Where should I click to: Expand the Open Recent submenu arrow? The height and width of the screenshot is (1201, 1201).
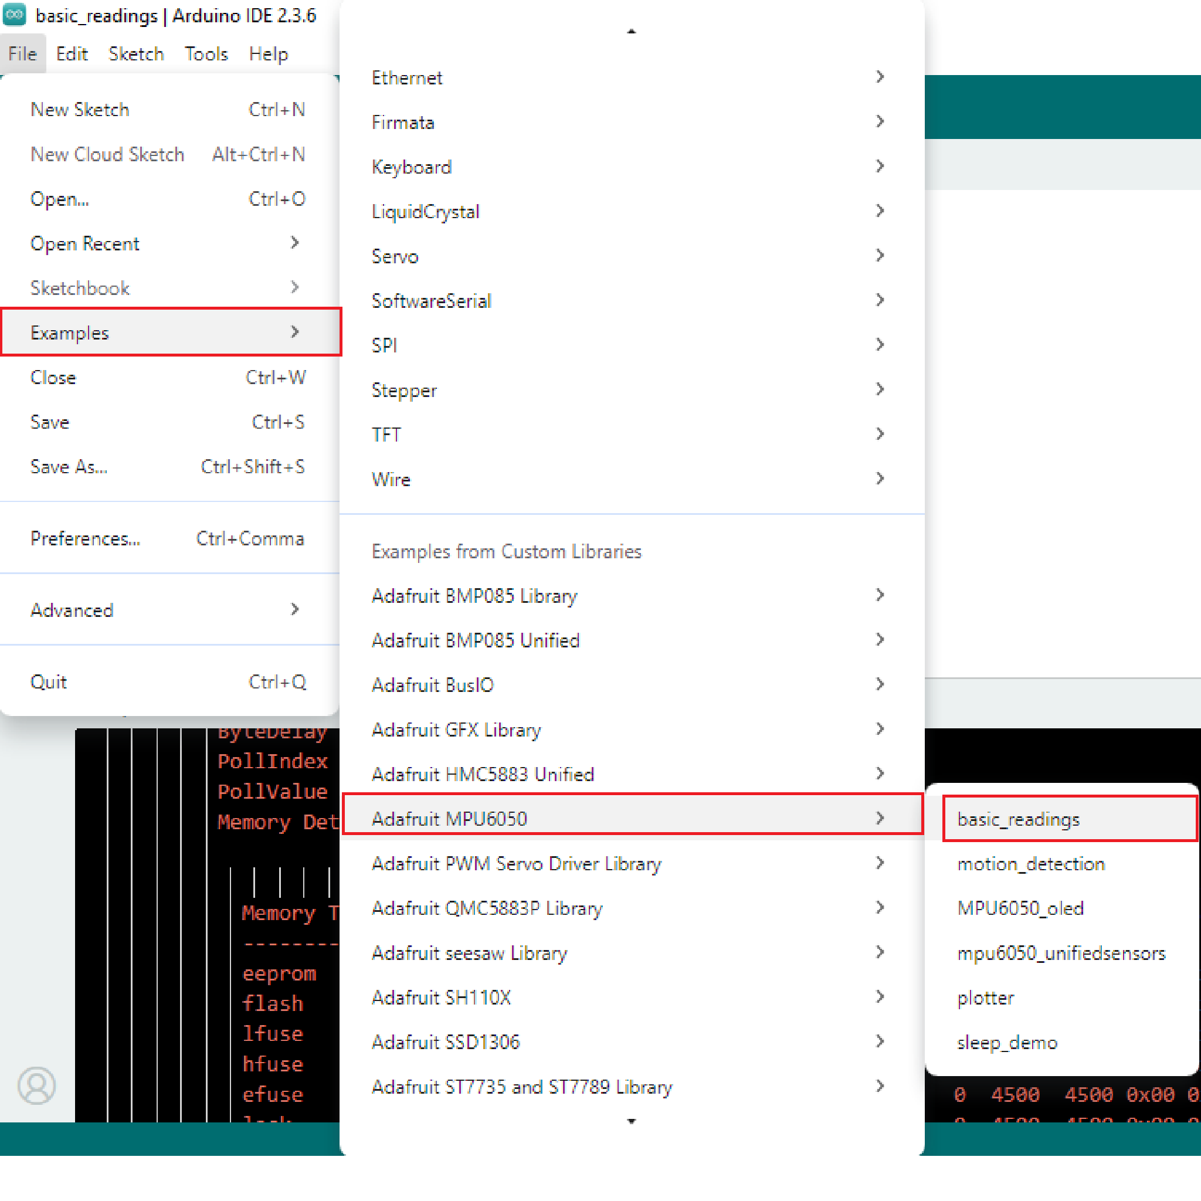(x=294, y=243)
